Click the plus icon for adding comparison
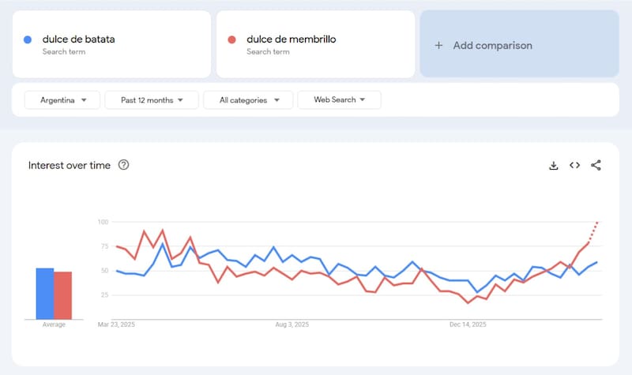632x375 pixels. click(439, 45)
